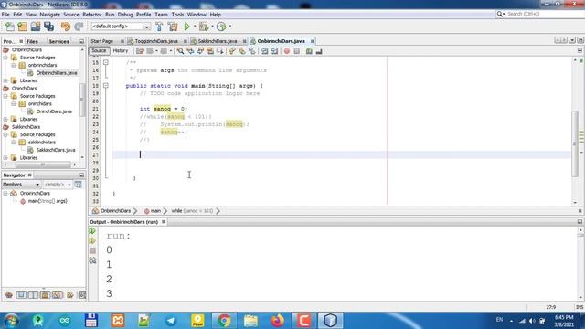585x329 pixels.
Task: Click the yellow re-run with debugger Output icon
Action: pyautogui.click(x=92, y=241)
